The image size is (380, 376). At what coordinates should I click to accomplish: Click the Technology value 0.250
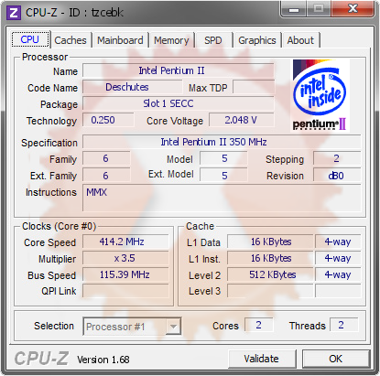tap(108, 120)
